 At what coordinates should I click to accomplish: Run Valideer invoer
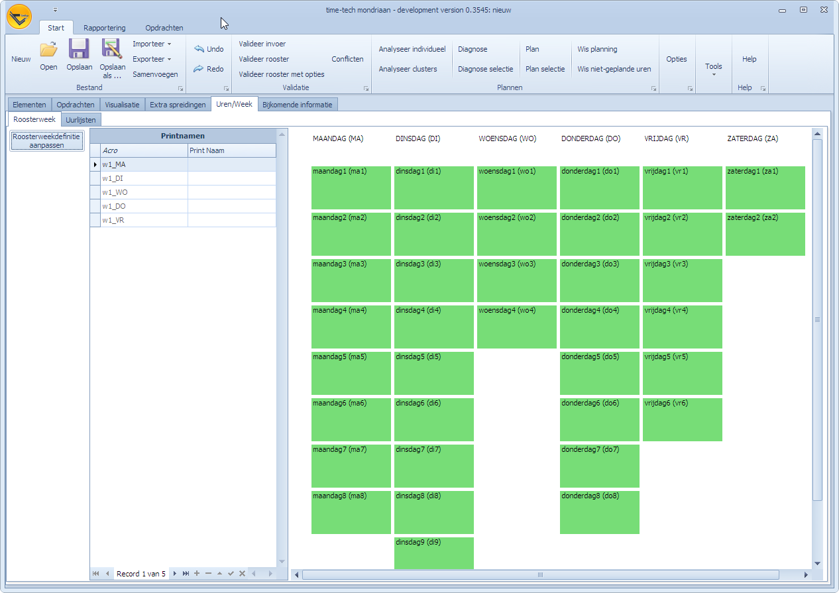click(x=262, y=44)
